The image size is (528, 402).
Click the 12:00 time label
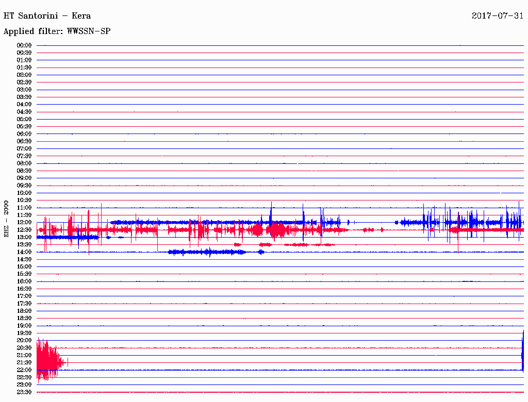coord(24,223)
